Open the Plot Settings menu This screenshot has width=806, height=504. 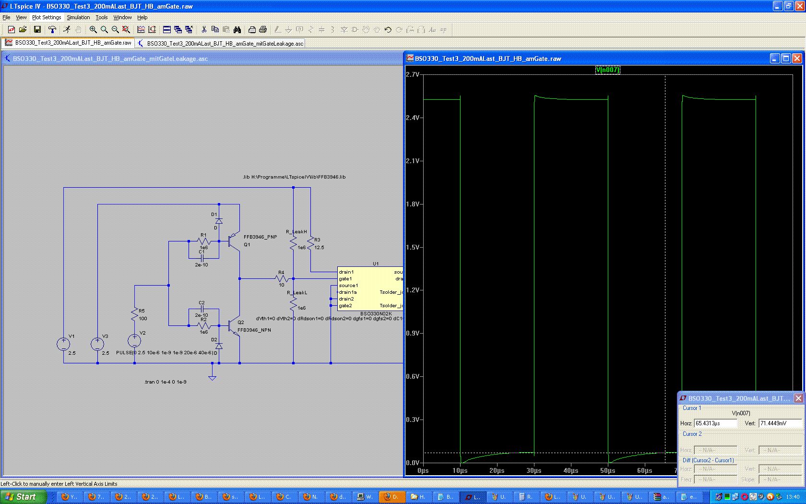coord(47,17)
